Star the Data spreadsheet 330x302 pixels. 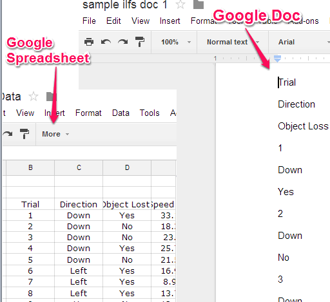coord(34,97)
